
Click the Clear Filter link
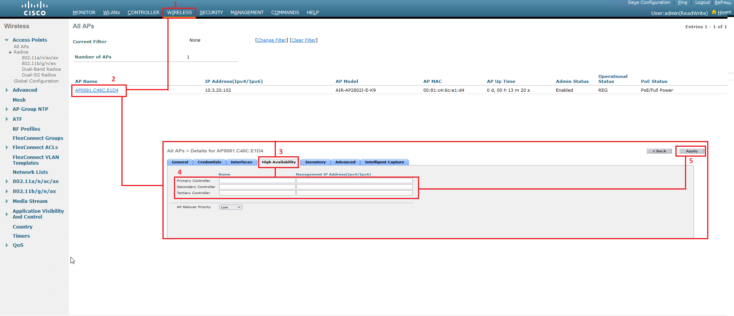pos(304,40)
